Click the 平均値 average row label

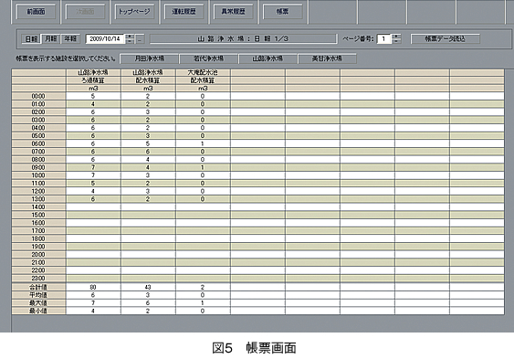click(x=38, y=295)
